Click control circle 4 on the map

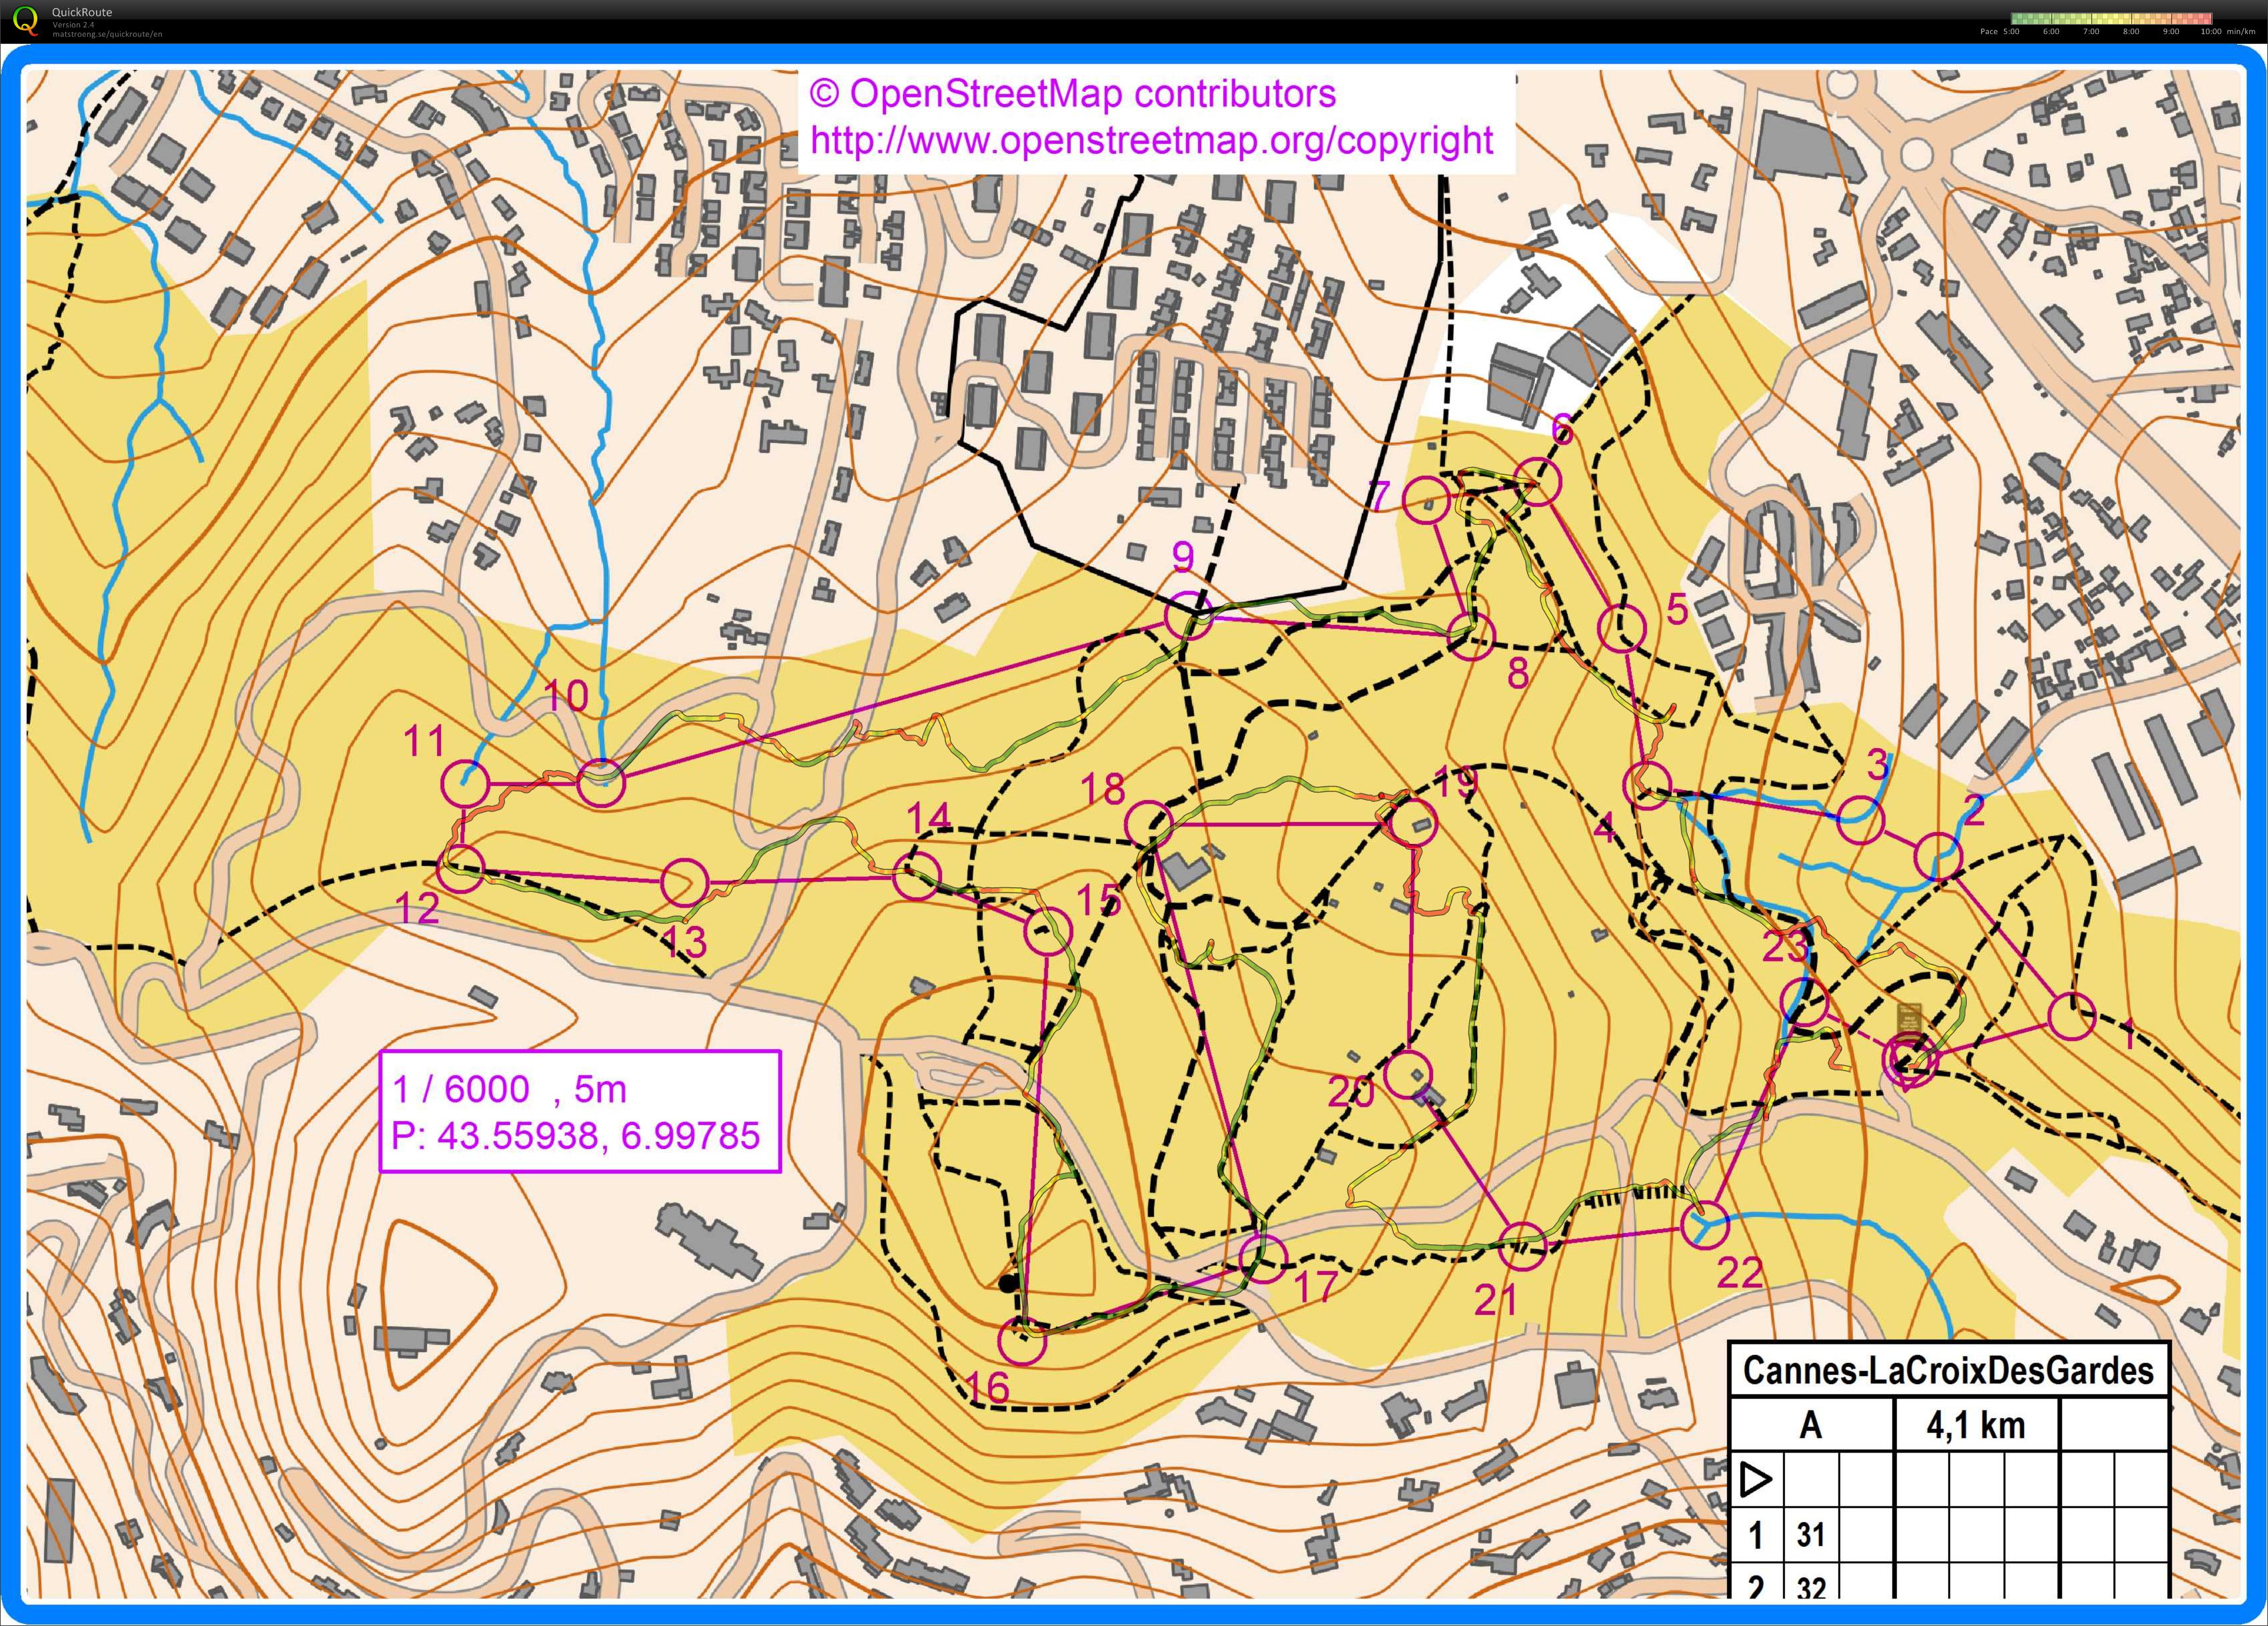(1647, 785)
